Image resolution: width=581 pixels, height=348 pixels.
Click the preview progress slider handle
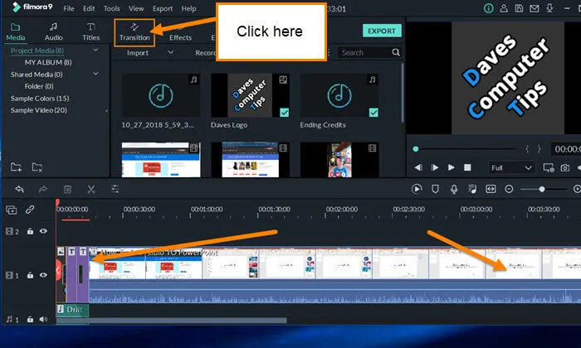[x=416, y=149]
